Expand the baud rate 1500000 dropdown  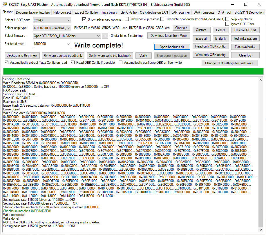tap(69, 44)
